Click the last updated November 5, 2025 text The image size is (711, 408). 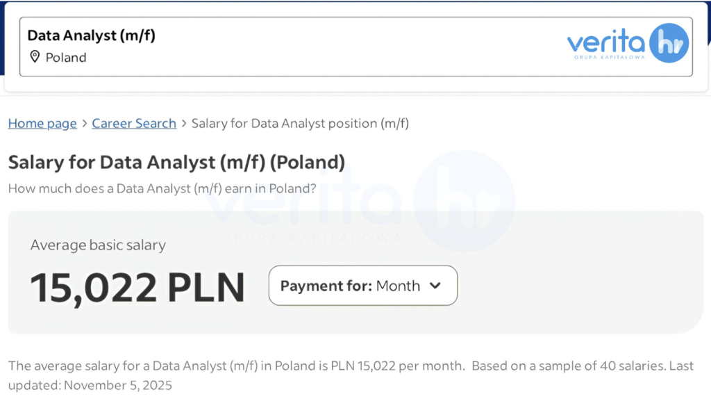click(x=90, y=385)
